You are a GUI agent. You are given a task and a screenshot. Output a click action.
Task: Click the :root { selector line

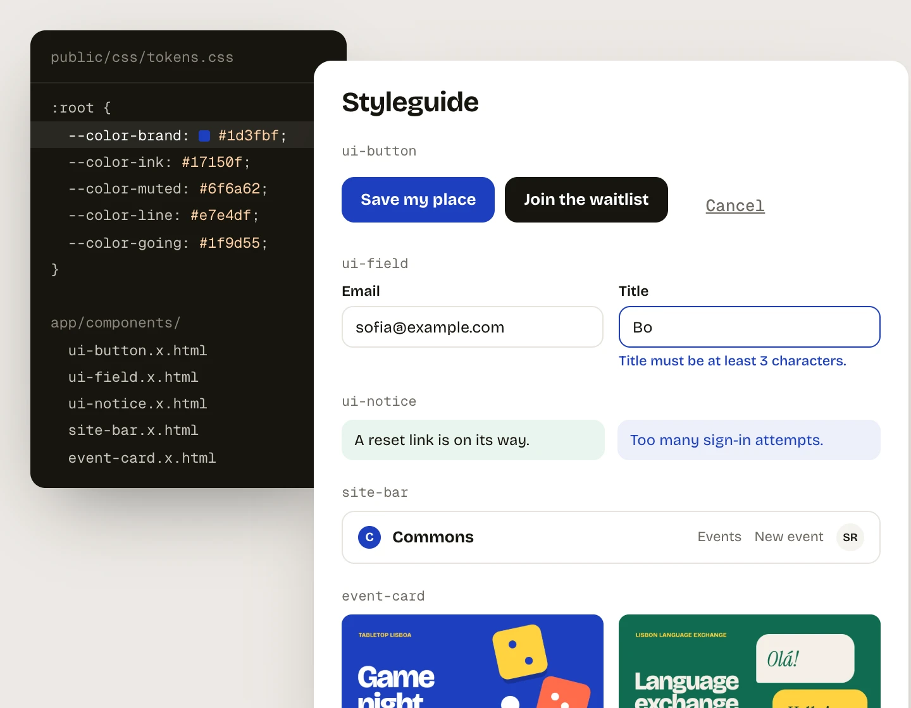(81, 108)
